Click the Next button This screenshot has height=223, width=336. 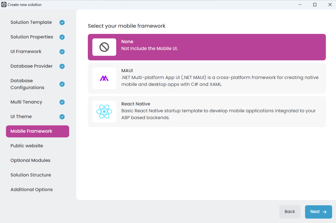pos(318,212)
